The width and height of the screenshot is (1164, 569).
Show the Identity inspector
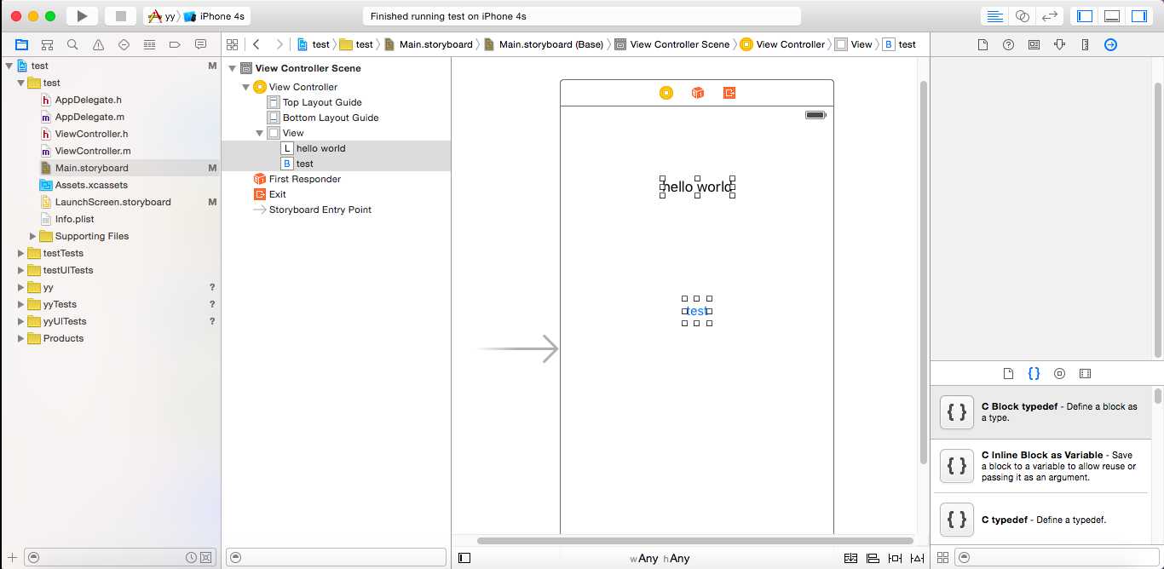pos(1034,44)
